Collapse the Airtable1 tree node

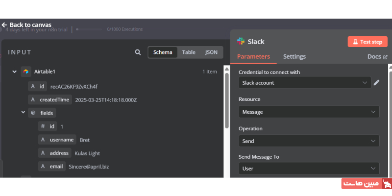coord(14,72)
